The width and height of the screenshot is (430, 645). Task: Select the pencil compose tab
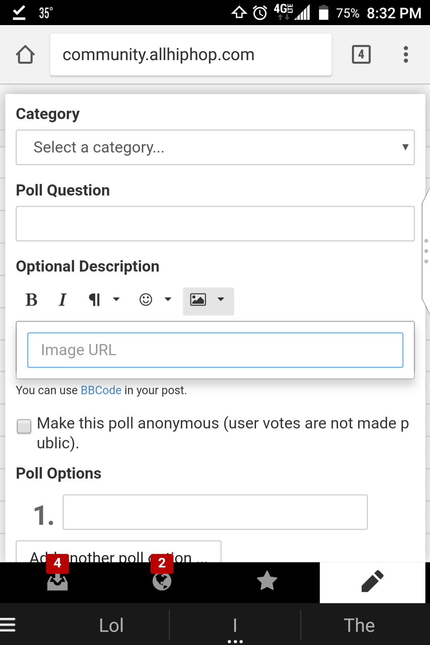[372, 582]
